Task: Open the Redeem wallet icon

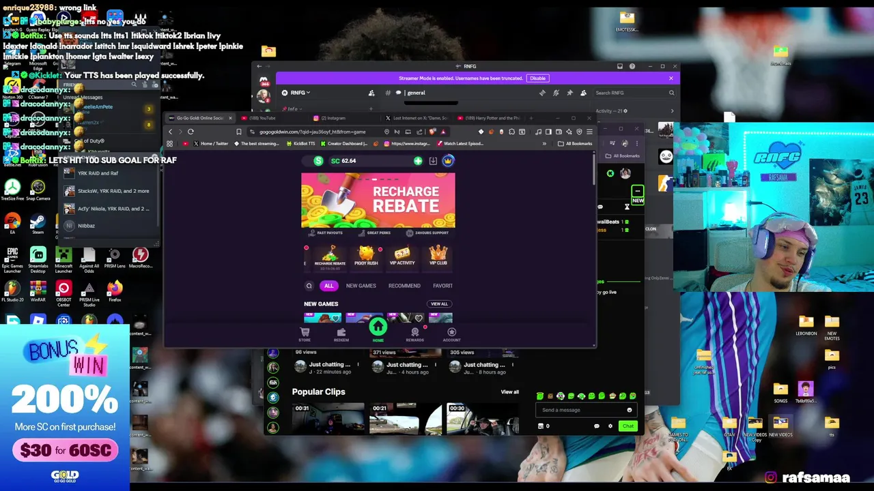Action: coord(341,334)
